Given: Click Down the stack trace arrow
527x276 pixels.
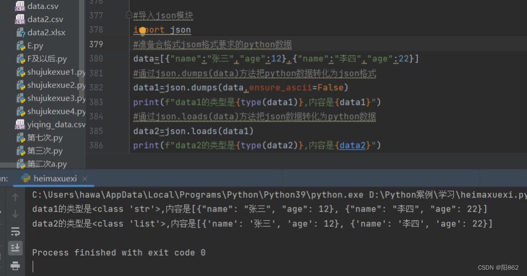Looking at the screenshot, I should point(15,213).
